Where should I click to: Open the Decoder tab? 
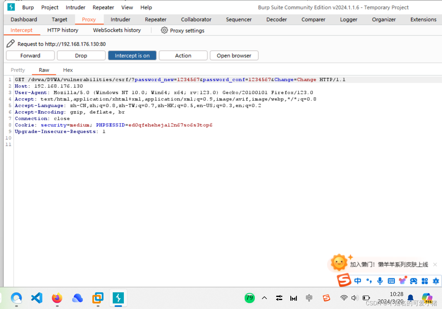(x=276, y=19)
